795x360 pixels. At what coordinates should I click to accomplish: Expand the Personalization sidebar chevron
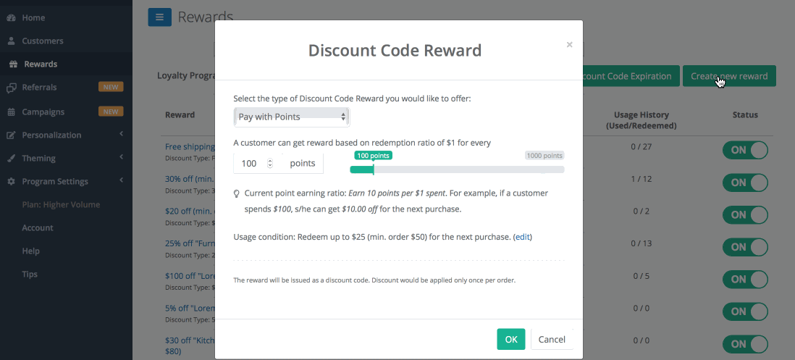point(122,135)
